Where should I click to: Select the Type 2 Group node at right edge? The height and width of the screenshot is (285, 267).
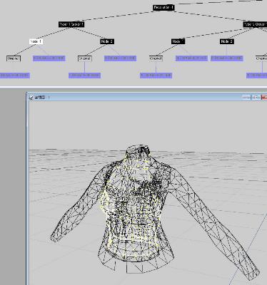(255, 24)
